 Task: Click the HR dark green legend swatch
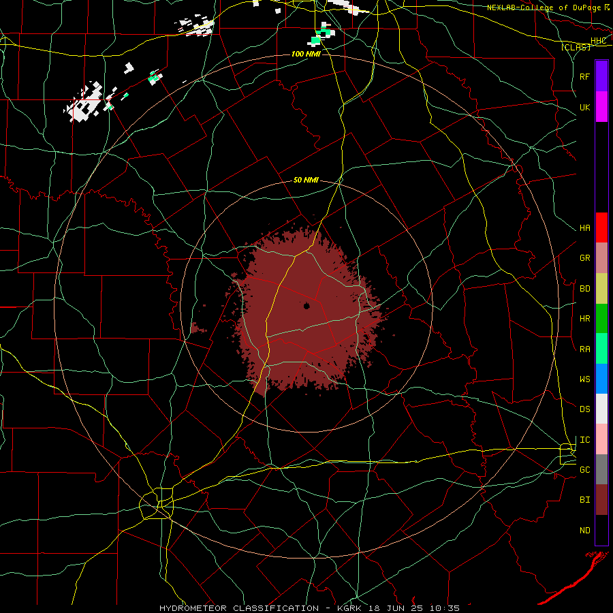(x=601, y=319)
